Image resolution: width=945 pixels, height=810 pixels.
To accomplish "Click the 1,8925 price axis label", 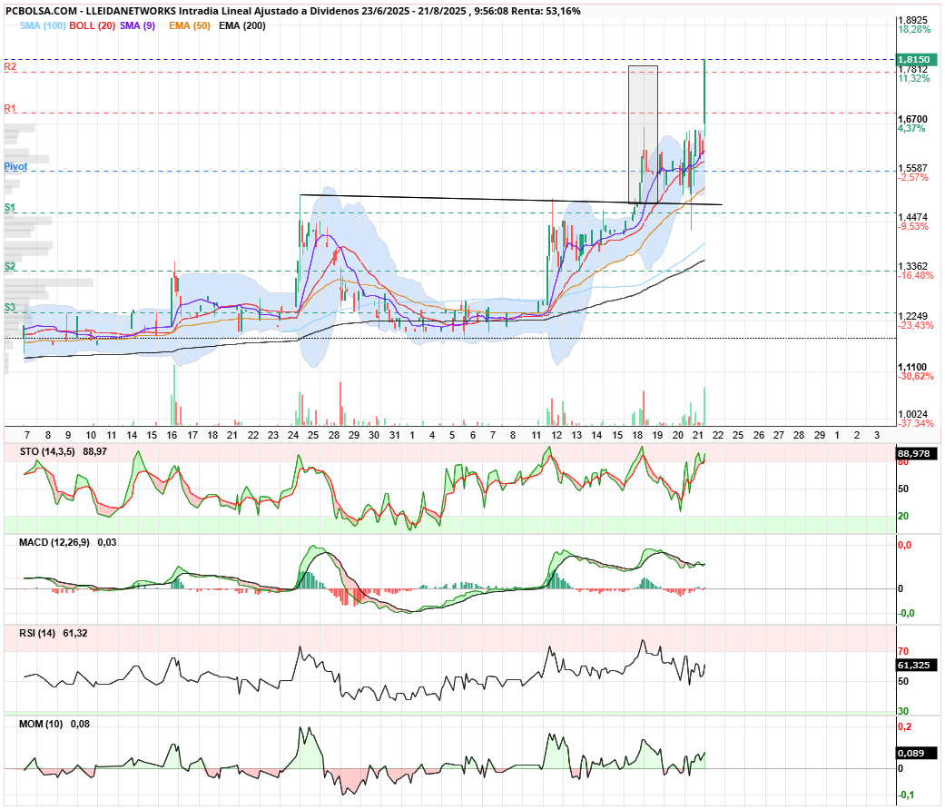I will 913,21.
